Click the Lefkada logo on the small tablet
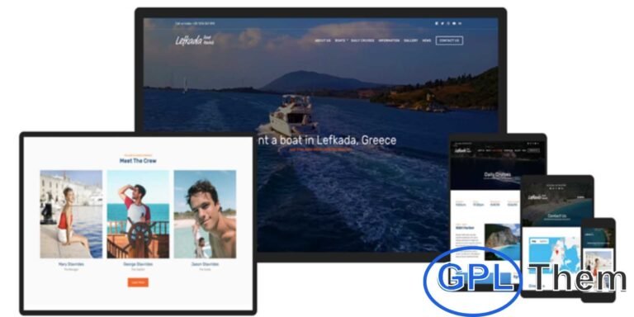 [x=537, y=197]
